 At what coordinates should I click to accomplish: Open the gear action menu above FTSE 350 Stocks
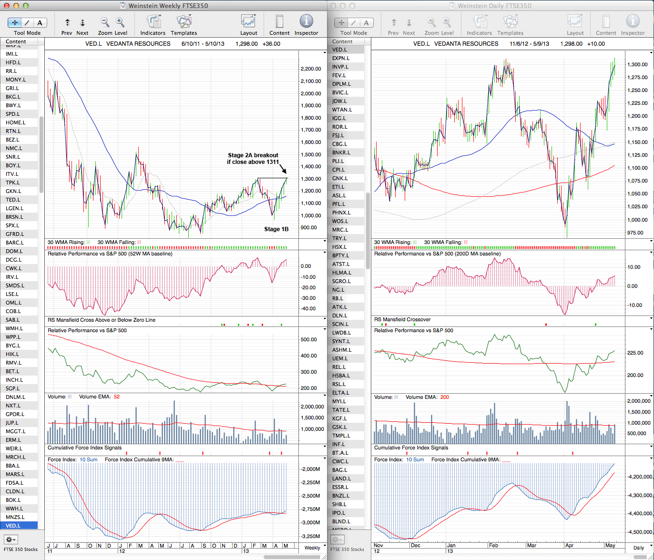coord(10,540)
